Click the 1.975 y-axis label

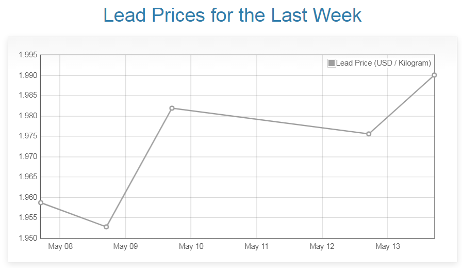click(x=27, y=136)
